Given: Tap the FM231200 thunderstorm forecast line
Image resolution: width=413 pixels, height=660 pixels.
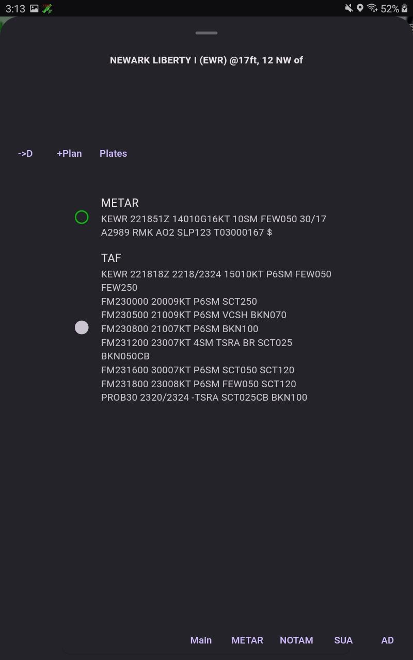Looking at the screenshot, I should tap(197, 349).
